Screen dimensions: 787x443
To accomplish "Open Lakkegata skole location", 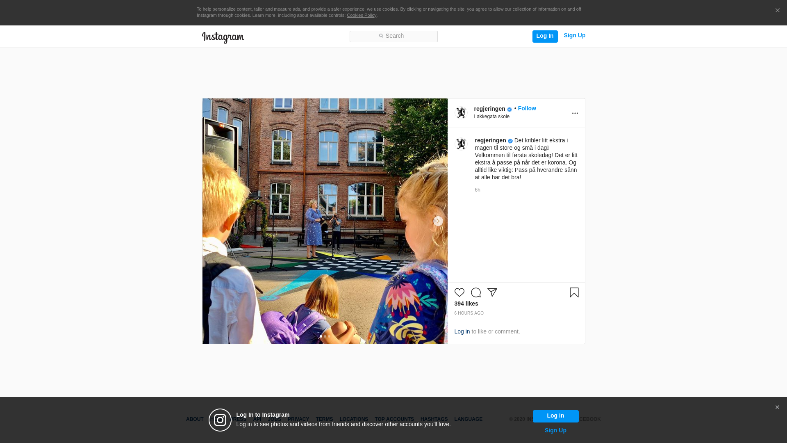I will 491,116.
